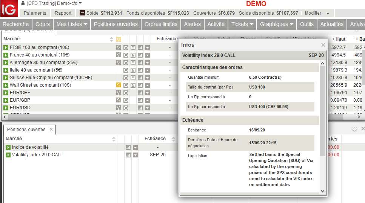
Task: Click the circular icon on Italie 40 row
Action: (x=126, y=70)
